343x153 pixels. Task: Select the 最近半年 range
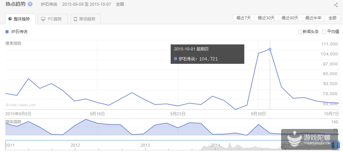coord(314,18)
